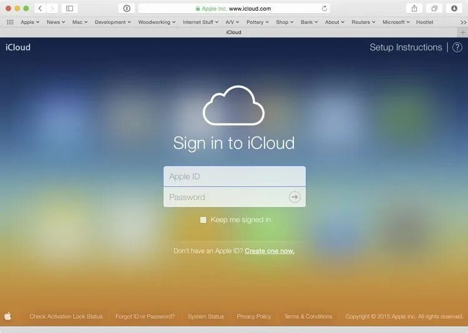This screenshot has height=333, width=468.
Task: Click the Apple logo in the footer
Action: click(7, 316)
